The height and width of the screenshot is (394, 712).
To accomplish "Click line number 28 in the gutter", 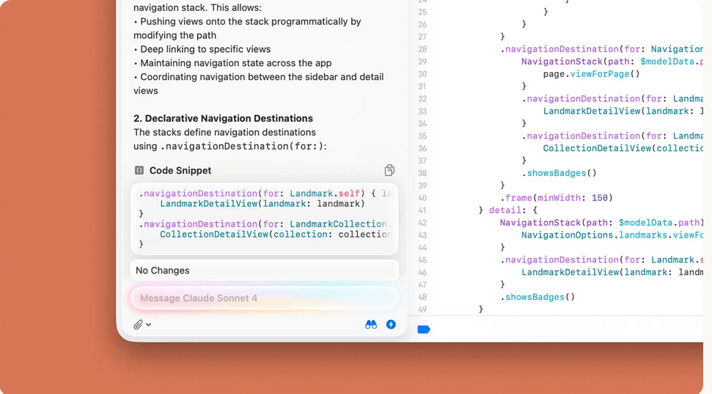I will point(422,49).
